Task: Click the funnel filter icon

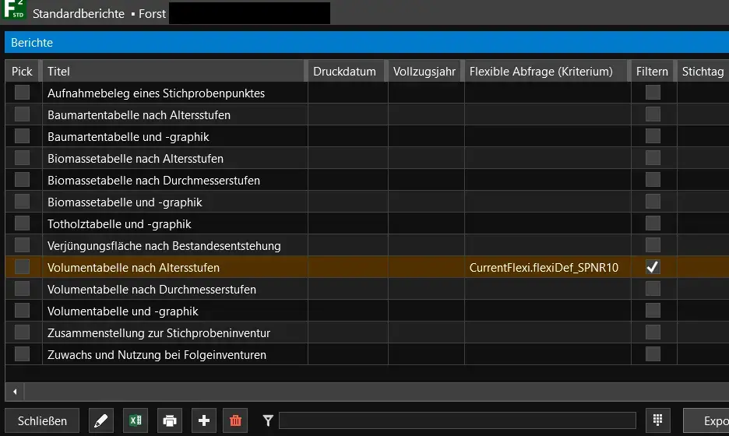Action: [x=268, y=421]
